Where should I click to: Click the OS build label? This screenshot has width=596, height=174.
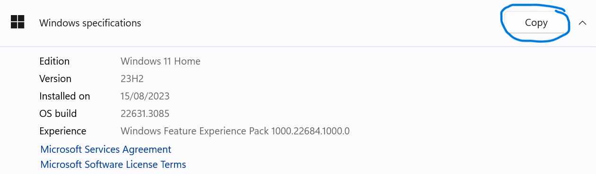[x=58, y=114]
